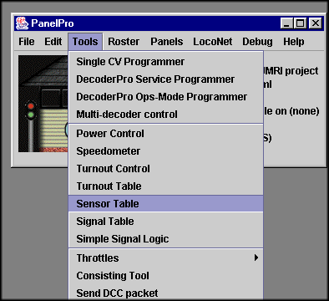Image resolution: width=329 pixels, height=301 pixels.
Task: Open the Sensor Table menu entry
Action: 166,204
